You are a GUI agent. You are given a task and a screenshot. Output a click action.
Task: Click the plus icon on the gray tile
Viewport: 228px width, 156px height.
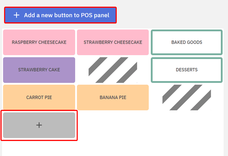(x=39, y=125)
